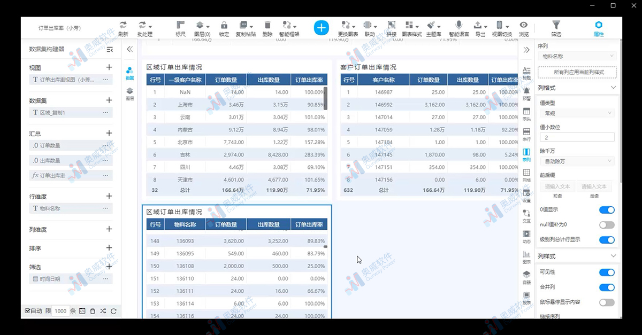The width and height of the screenshot is (642, 335).
Task: Switch to the 属性 properties tab
Action: point(598,28)
